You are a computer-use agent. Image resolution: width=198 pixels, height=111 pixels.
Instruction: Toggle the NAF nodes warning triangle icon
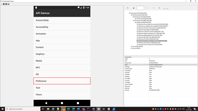tap(134, 8)
